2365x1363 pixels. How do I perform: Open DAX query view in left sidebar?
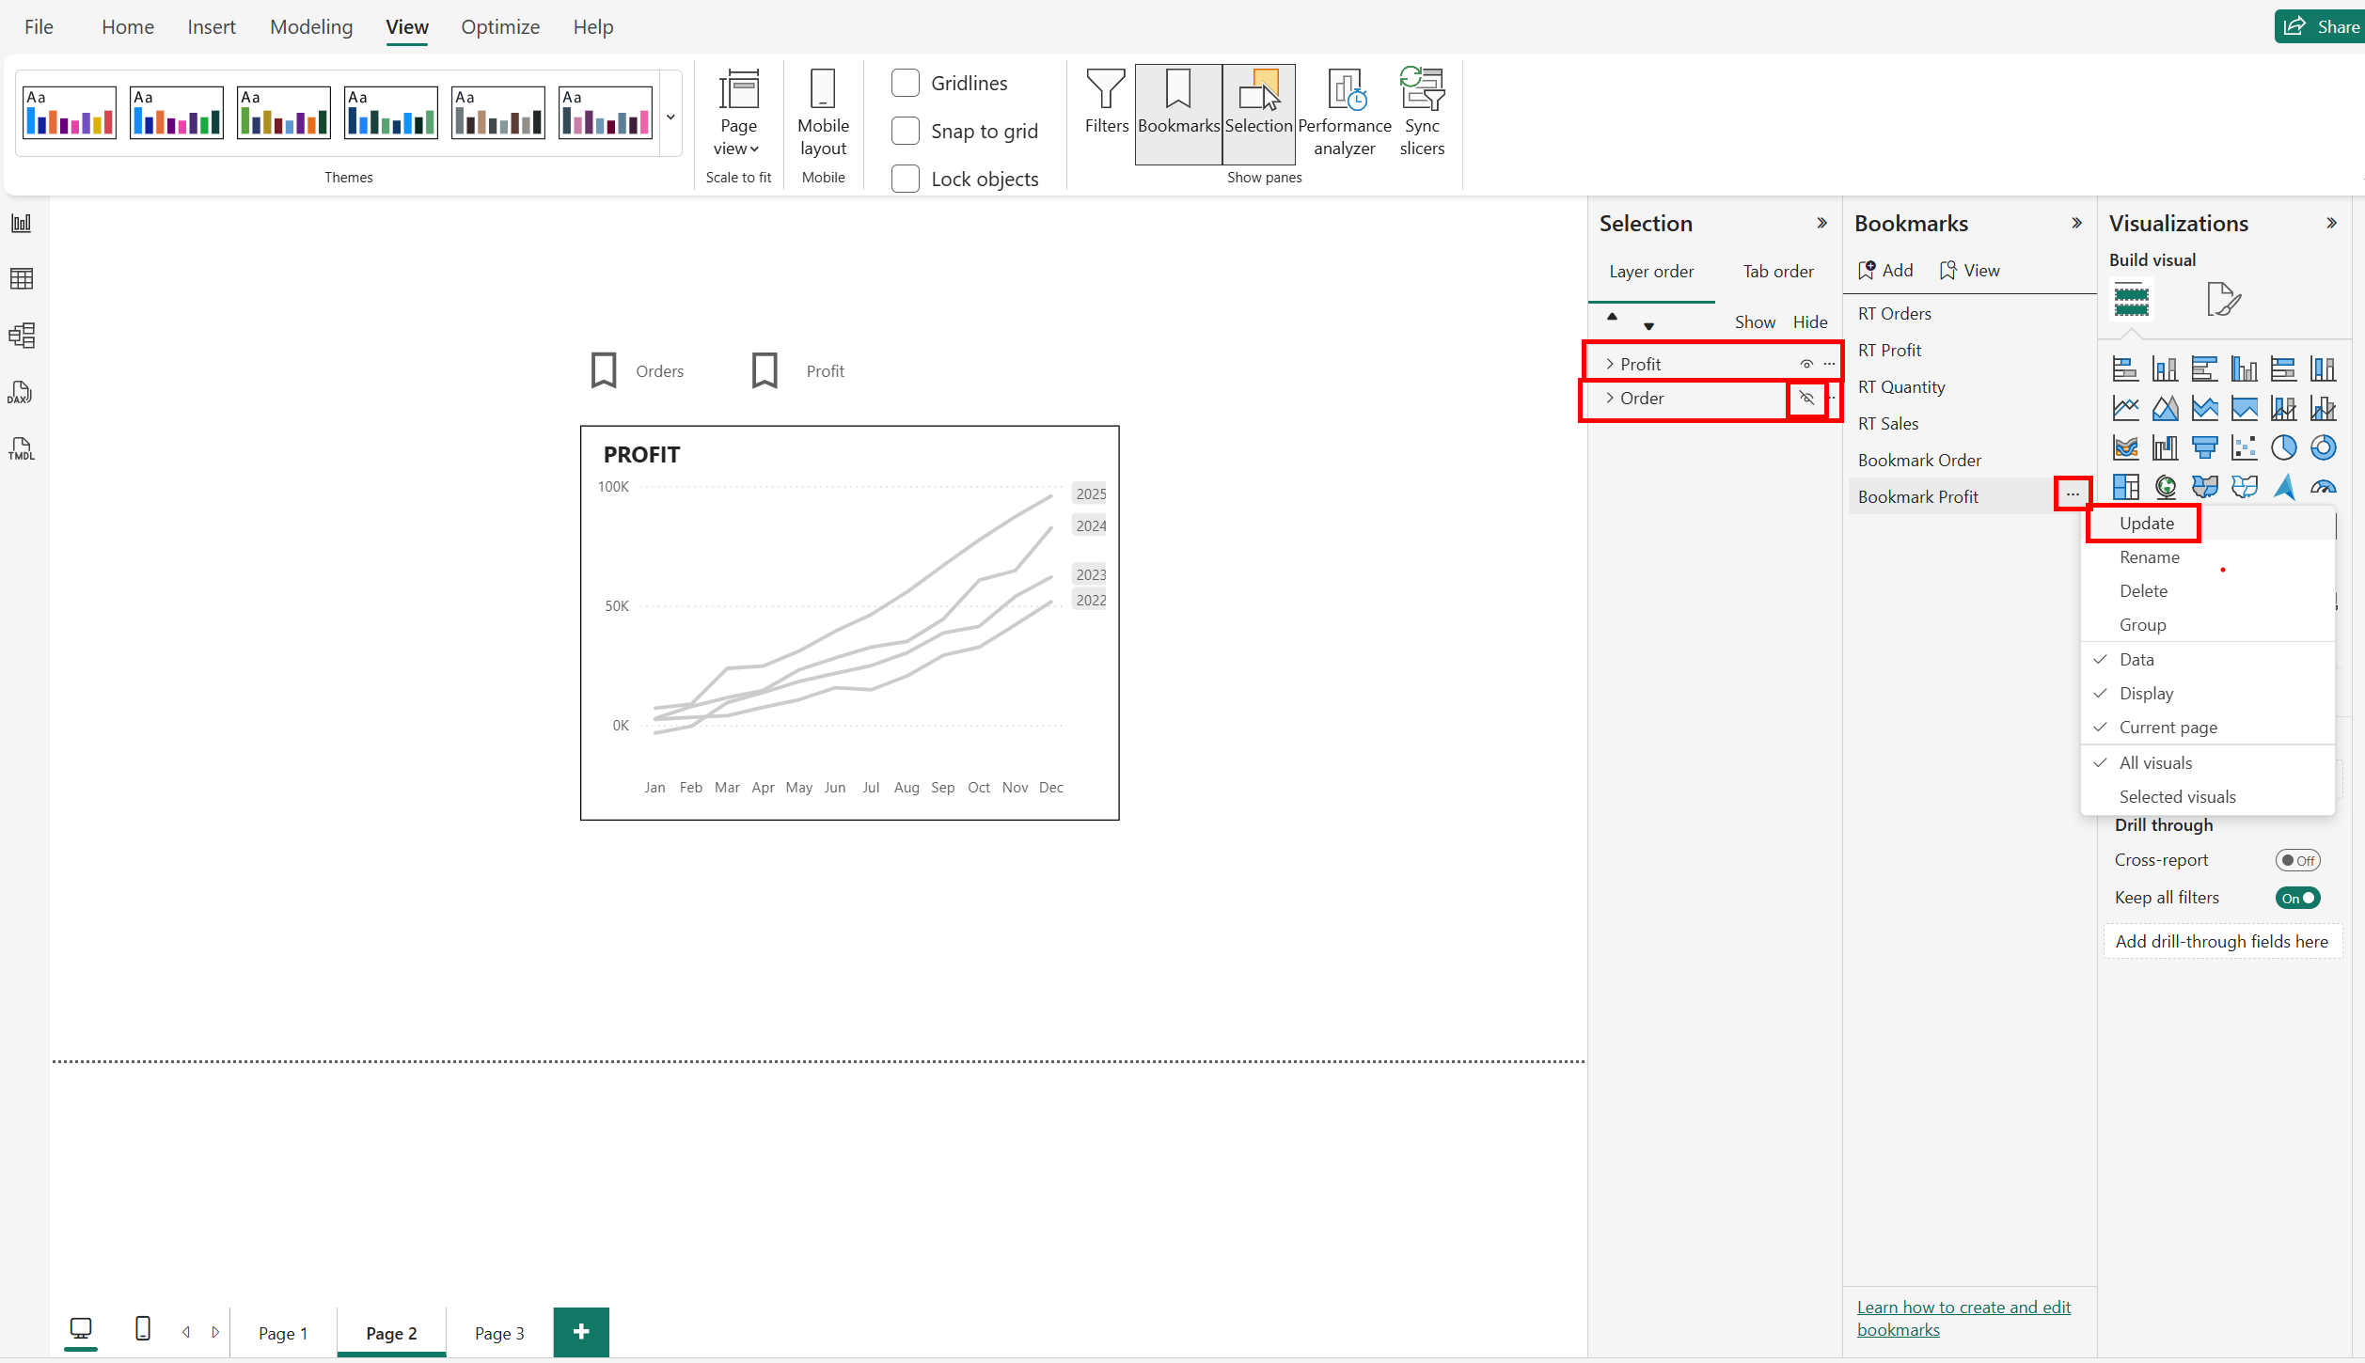point(21,393)
